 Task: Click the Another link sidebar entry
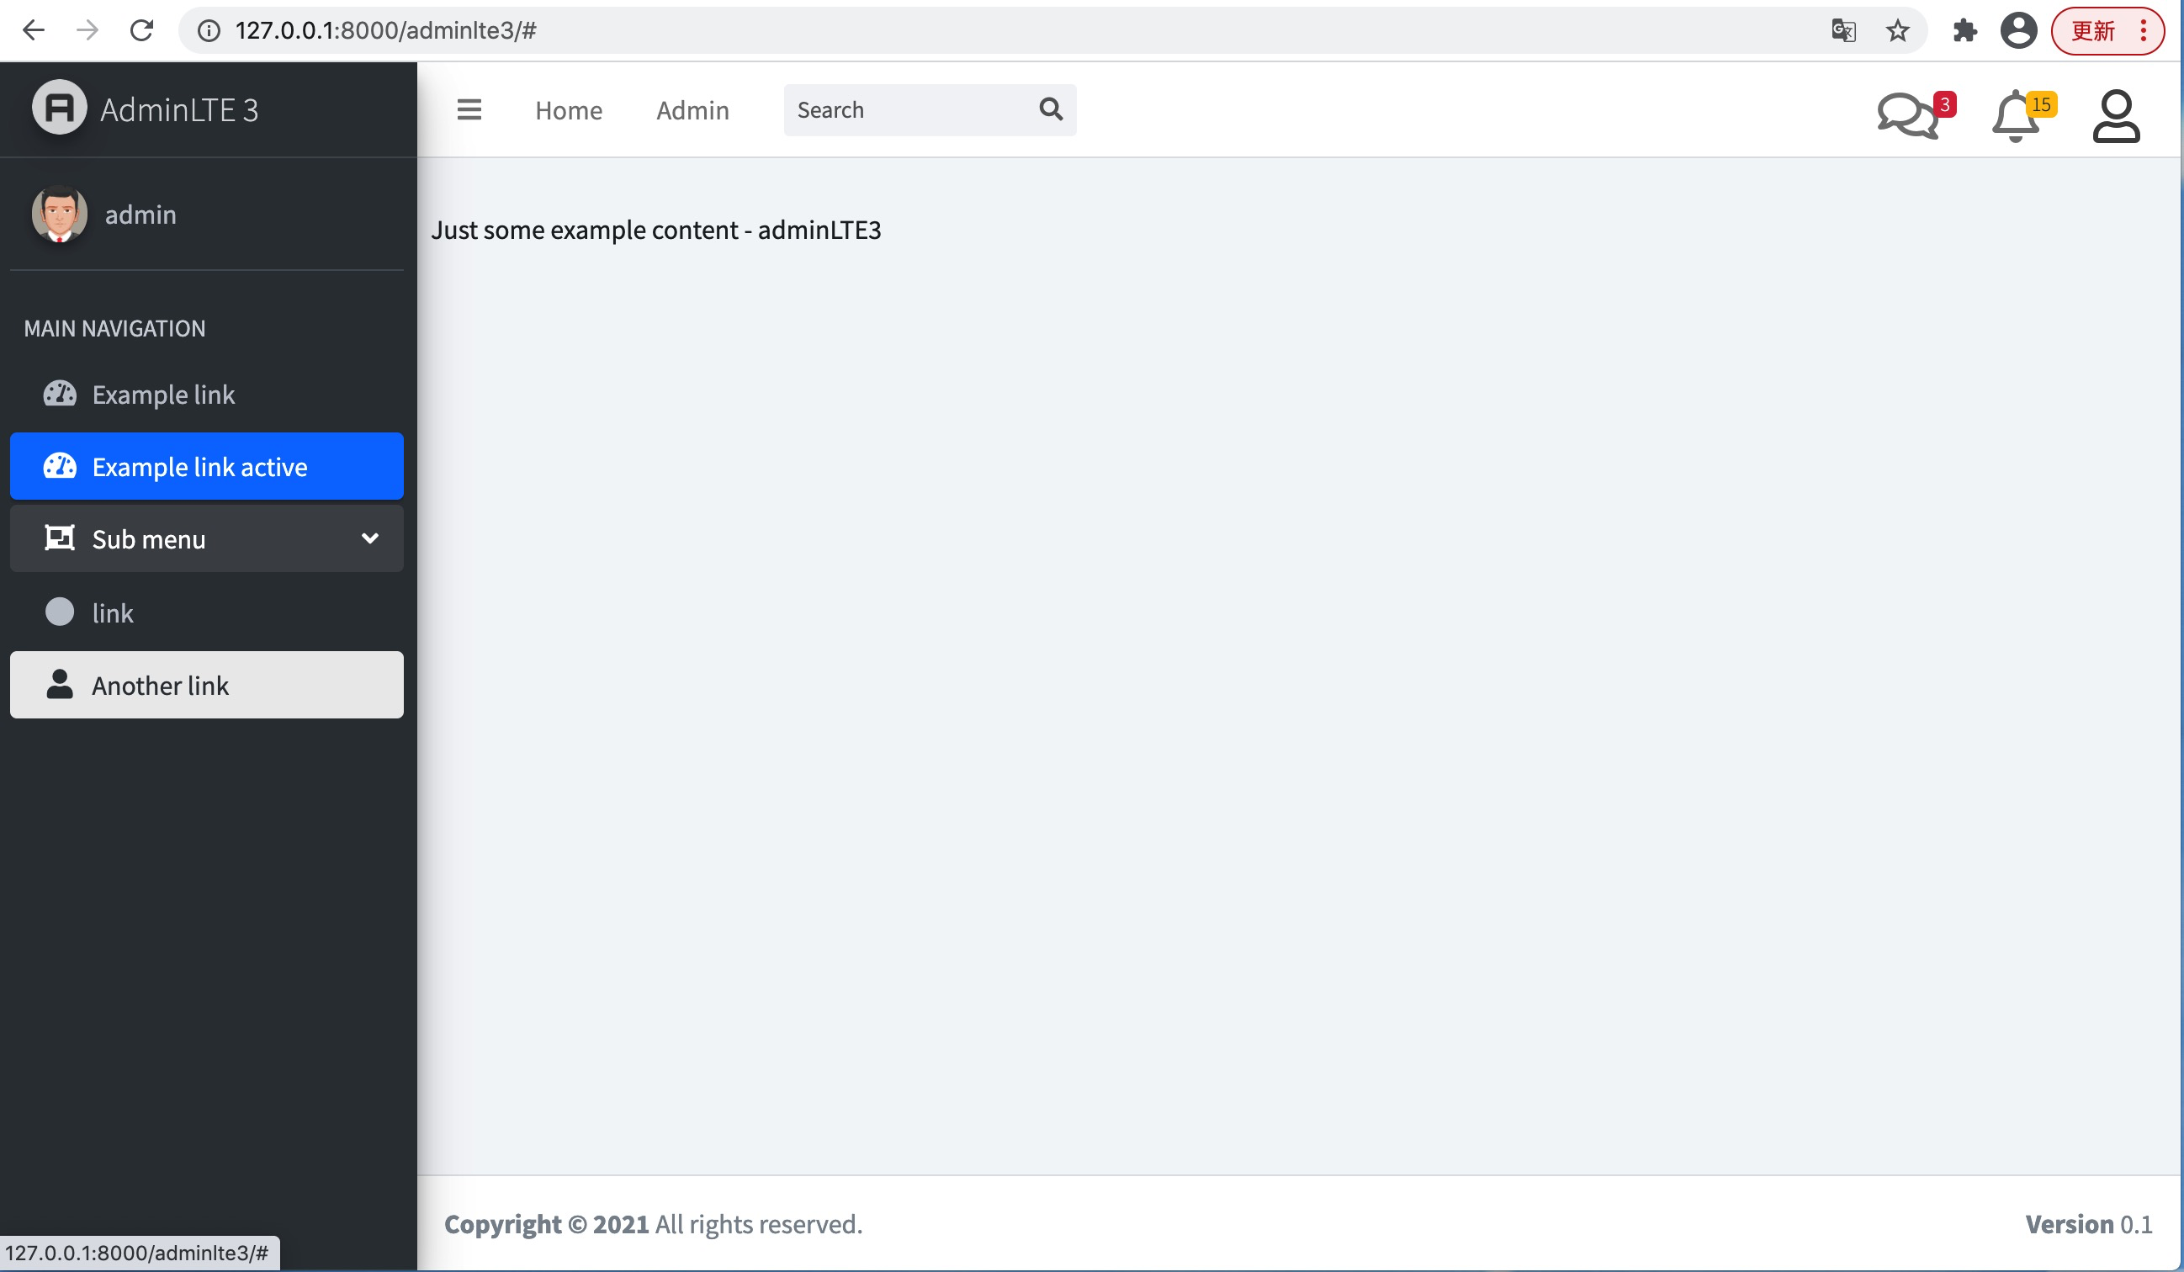click(160, 684)
